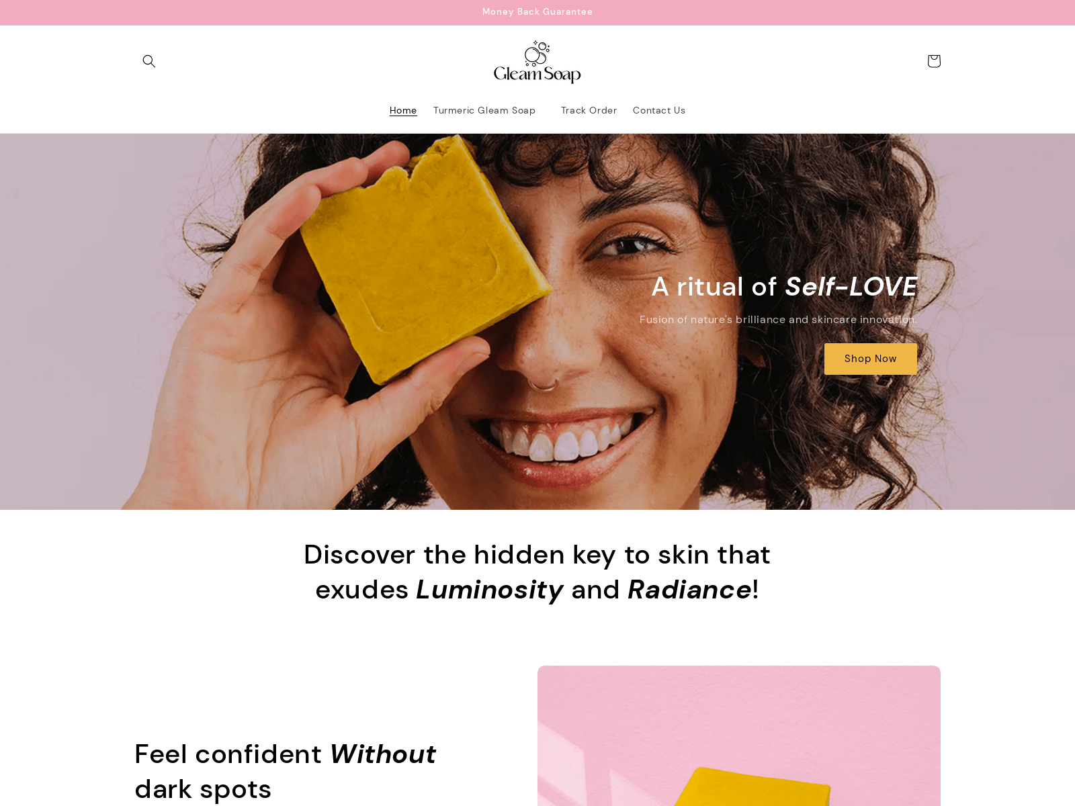Viewport: 1075px width, 806px height.
Task: Click the Gleam Soap logo
Action: pos(537,62)
